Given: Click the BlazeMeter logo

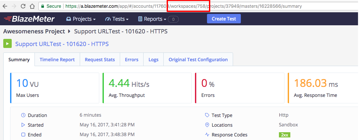Looking at the screenshot, I should click(x=29, y=19).
